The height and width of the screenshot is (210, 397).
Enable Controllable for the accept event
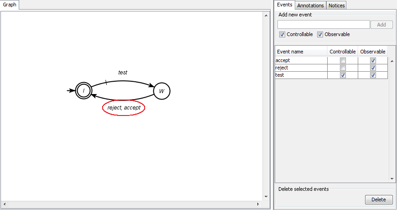[x=343, y=60]
